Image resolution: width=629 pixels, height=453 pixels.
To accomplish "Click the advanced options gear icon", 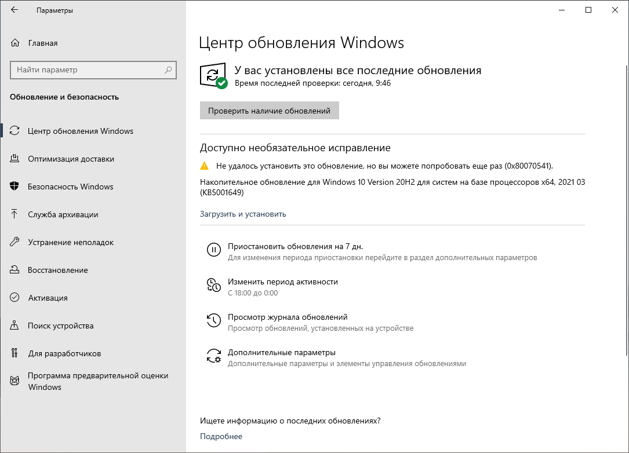I will click(x=213, y=356).
